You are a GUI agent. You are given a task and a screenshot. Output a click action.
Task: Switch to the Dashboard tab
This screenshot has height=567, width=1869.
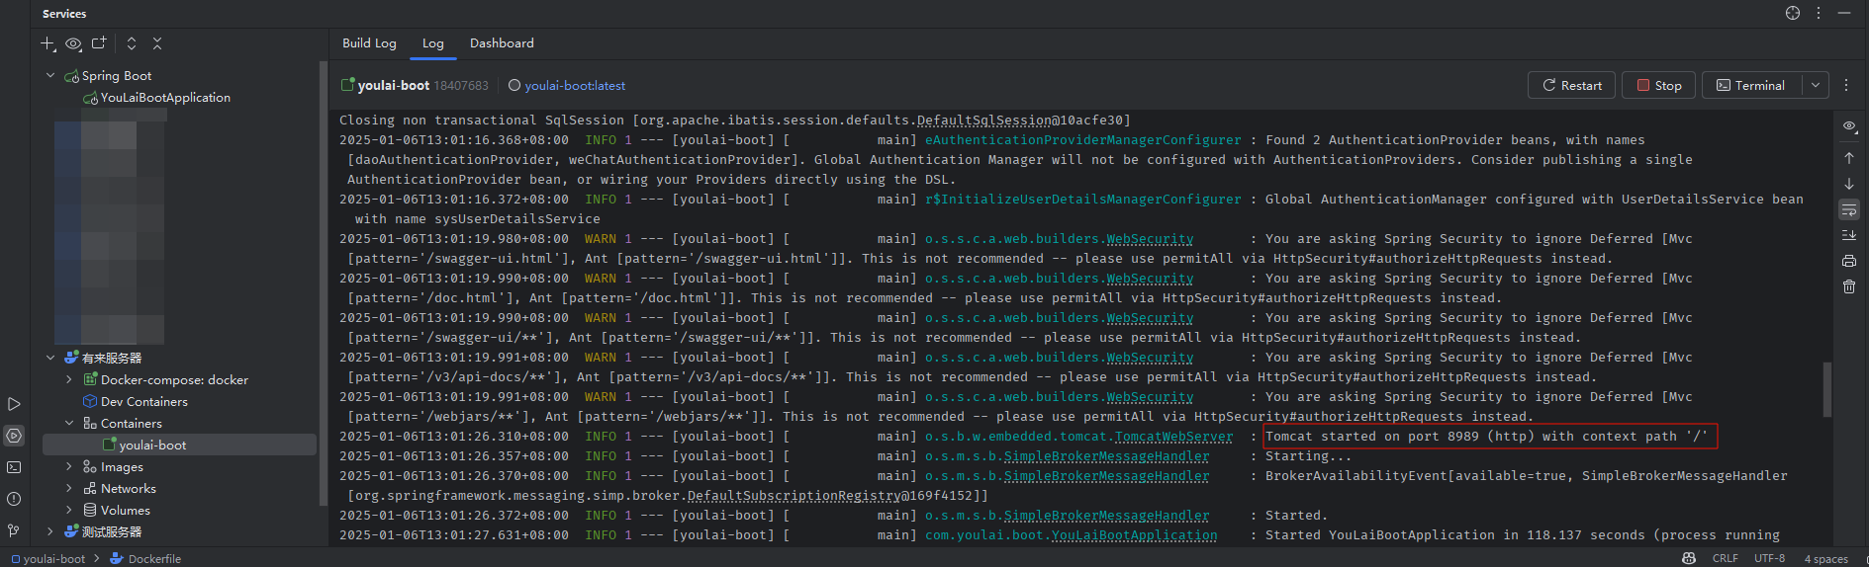(x=502, y=43)
